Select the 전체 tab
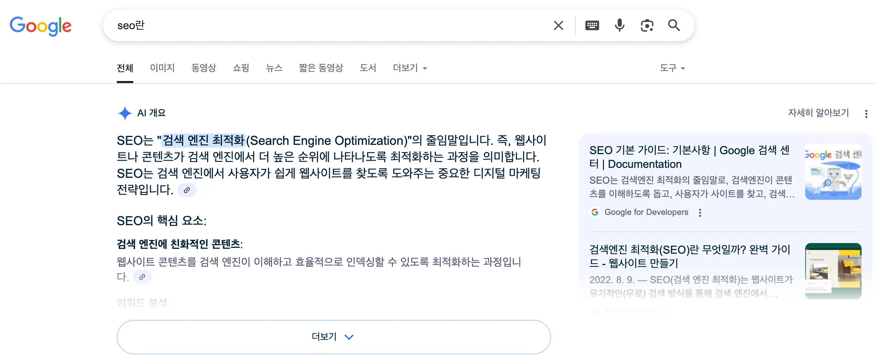This screenshot has width=876, height=357. 125,68
